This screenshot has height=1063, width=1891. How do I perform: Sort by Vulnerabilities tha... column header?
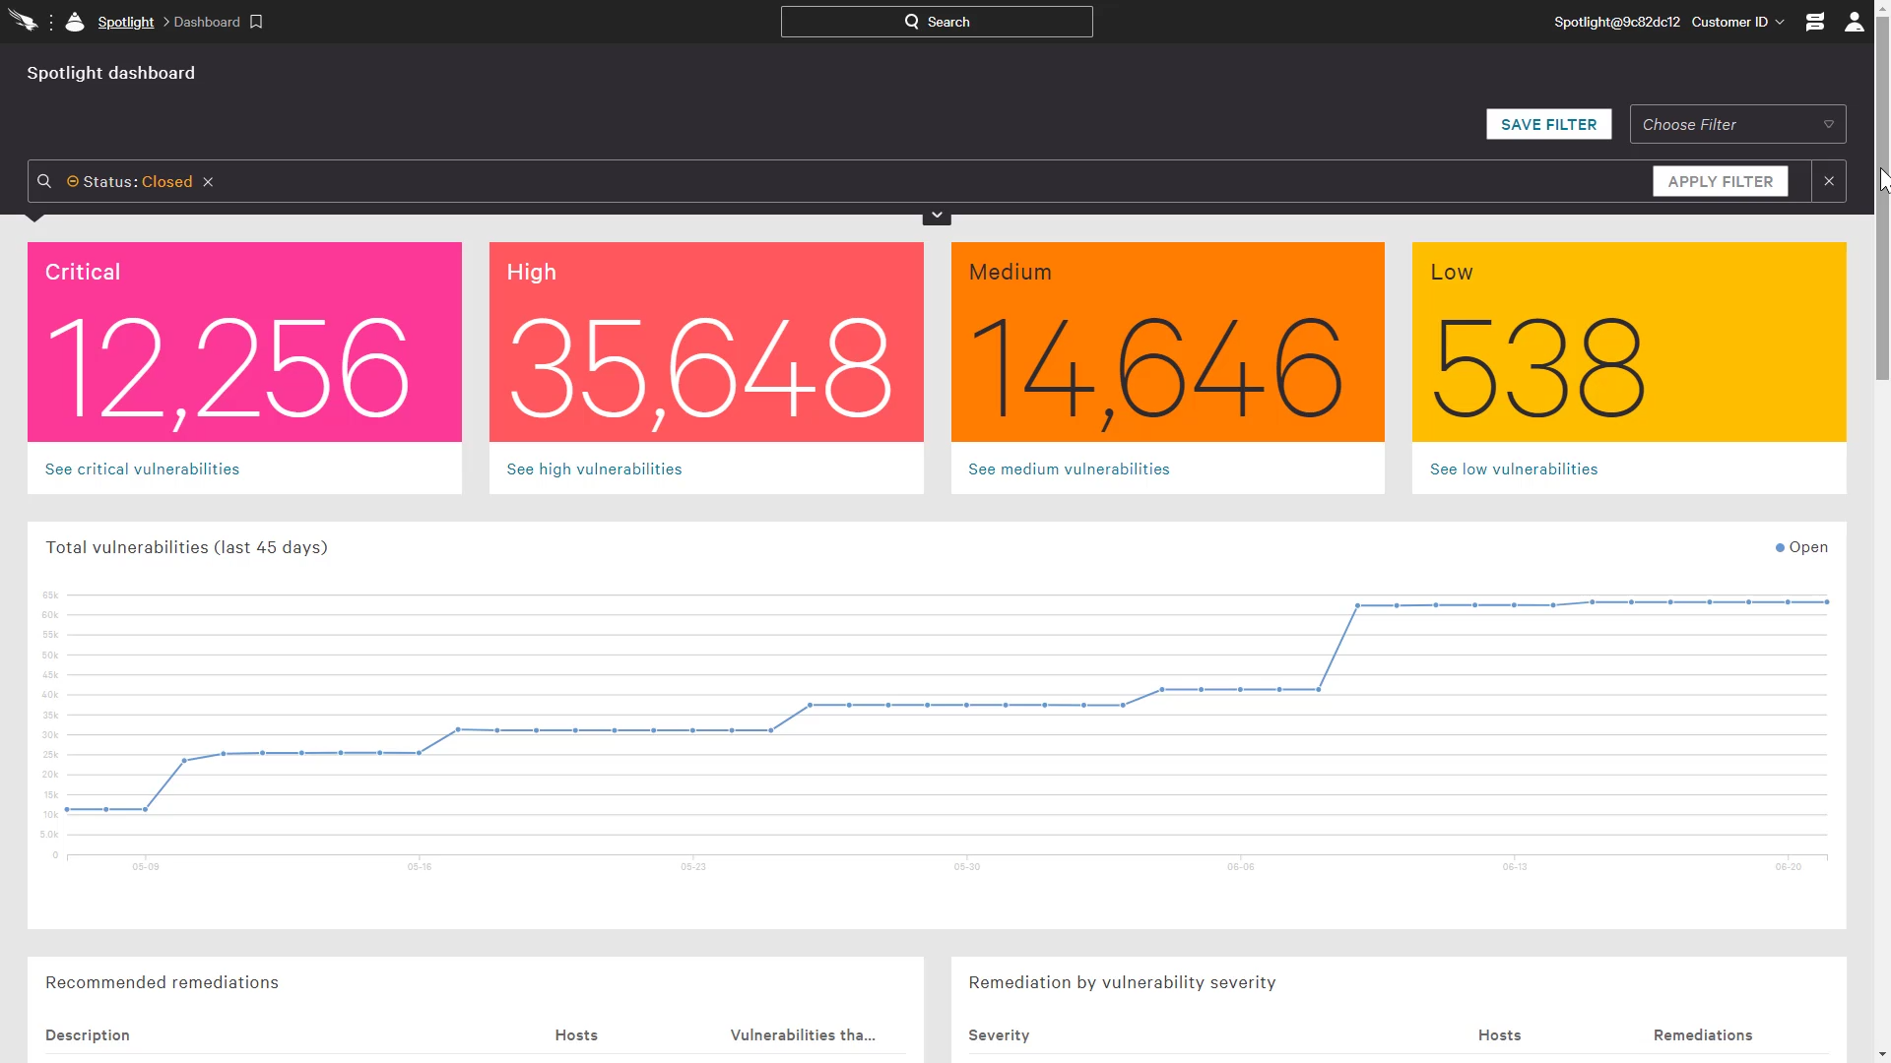click(803, 1035)
